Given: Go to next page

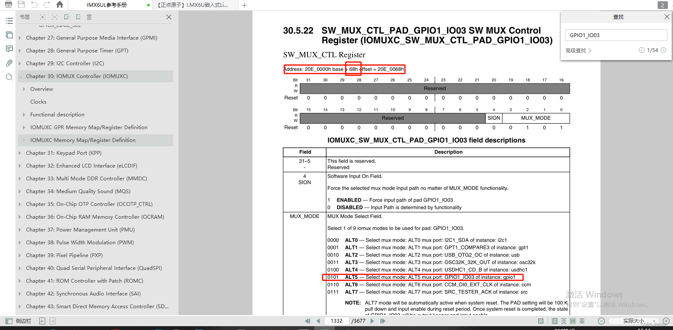Looking at the screenshot, I should [x=372, y=321].
